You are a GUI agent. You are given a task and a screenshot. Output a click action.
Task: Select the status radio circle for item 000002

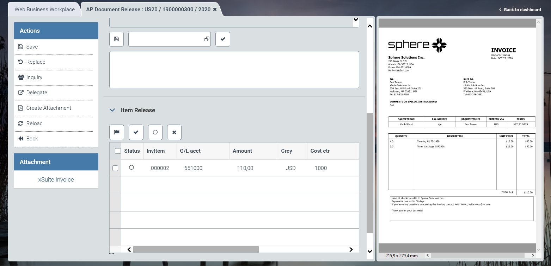click(x=131, y=167)
